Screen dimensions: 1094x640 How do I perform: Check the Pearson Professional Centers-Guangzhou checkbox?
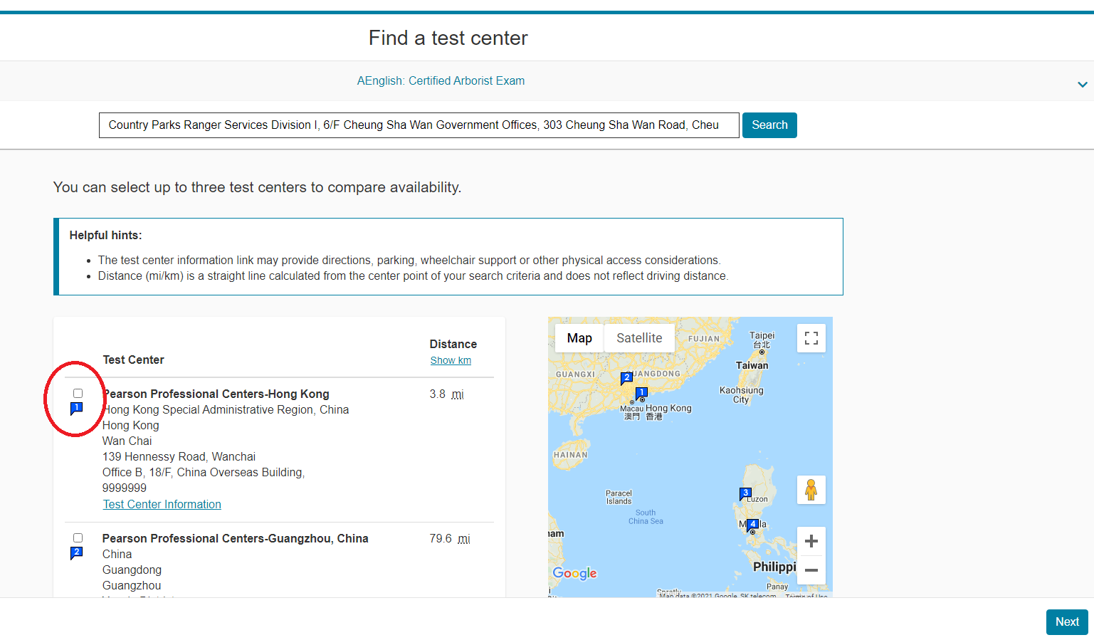tap(78, 538)
